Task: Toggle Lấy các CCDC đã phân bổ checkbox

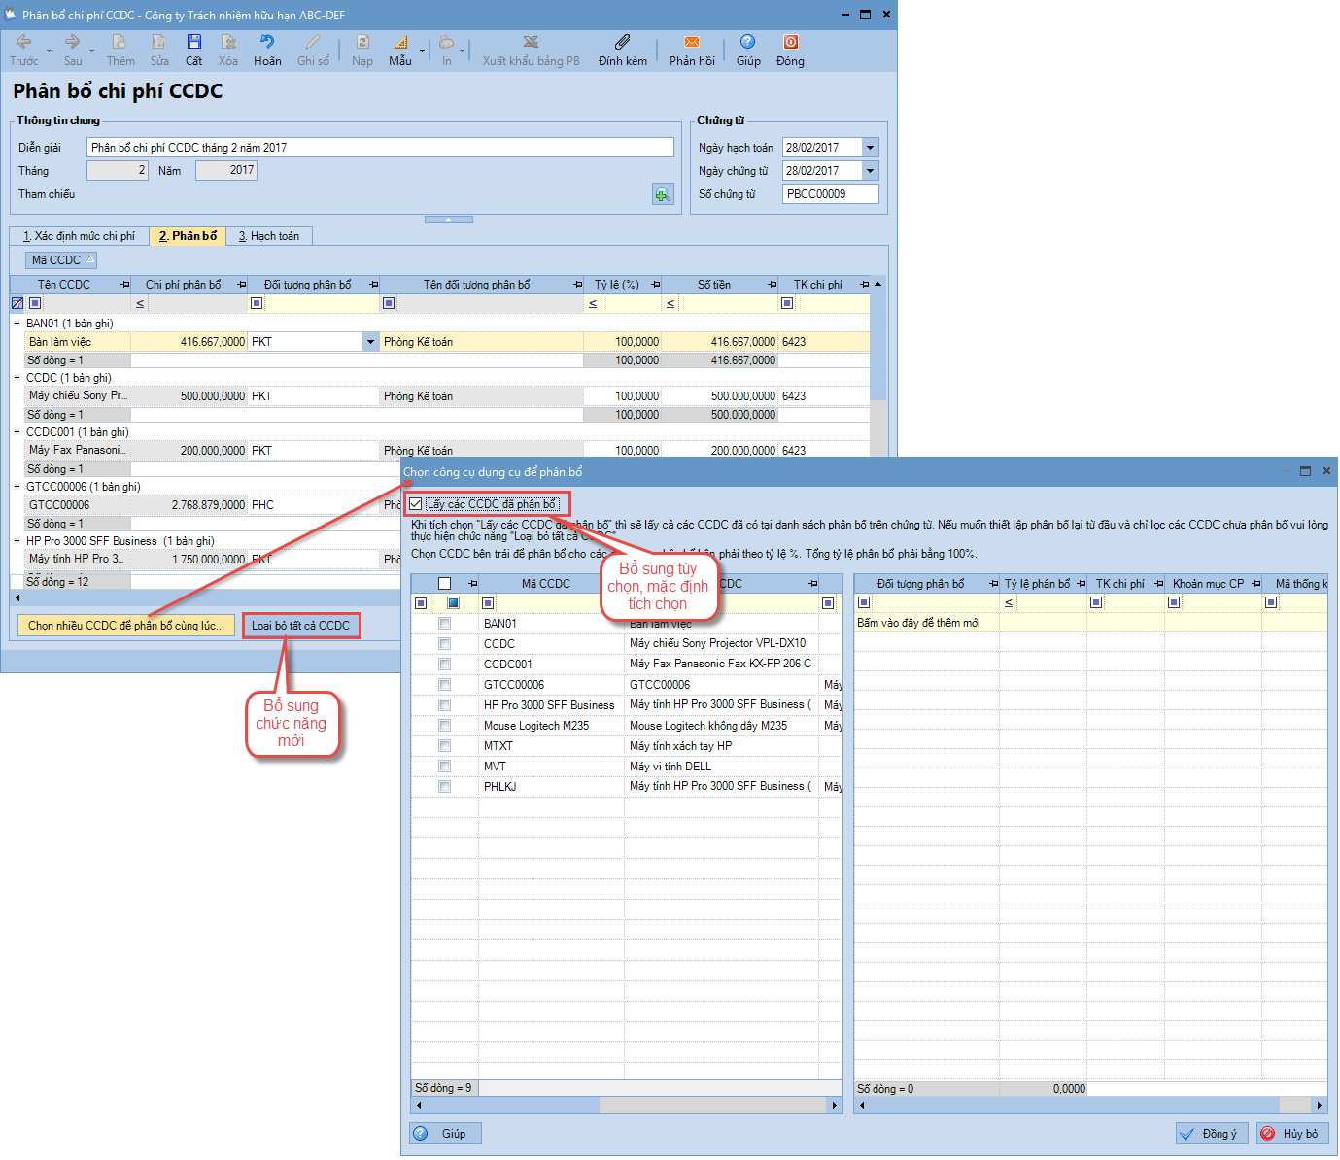Action: pos(416,504)
